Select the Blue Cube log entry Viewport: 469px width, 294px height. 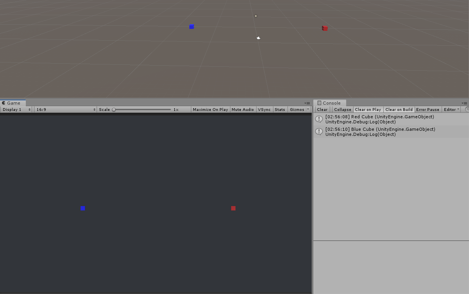pyautogui.click(x=391, y=132)
